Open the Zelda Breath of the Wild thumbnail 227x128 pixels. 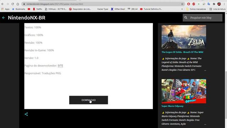[184, 37]
